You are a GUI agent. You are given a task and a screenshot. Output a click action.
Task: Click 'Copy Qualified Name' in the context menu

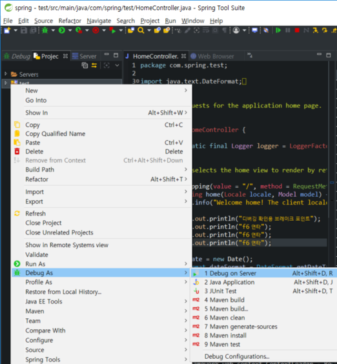[101, 134]
